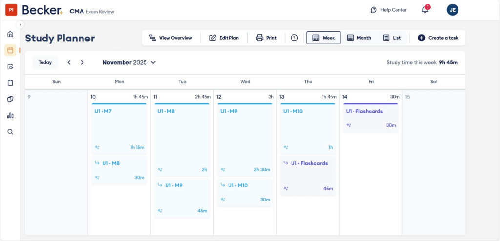
Task: Click continuation arrow on Wednesday's U1 · M10
Action: (223, 185)
